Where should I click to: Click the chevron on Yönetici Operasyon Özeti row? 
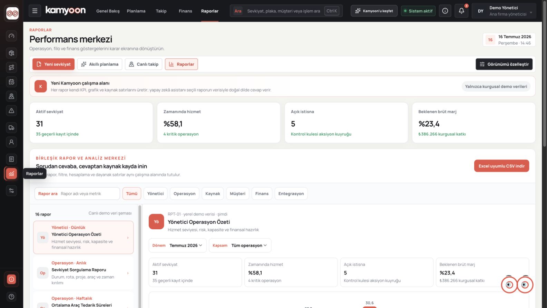[x=128, y=238]
